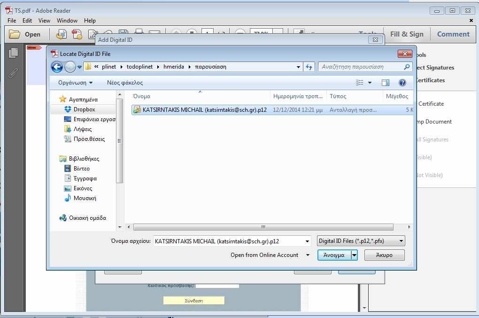Open the more view options dropdown arrow
The width and height of the screenshot is (479, 318).
point(370,83)
